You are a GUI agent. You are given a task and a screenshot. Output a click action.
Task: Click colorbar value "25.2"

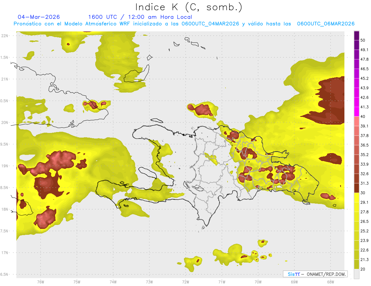[x=365, y=231]
